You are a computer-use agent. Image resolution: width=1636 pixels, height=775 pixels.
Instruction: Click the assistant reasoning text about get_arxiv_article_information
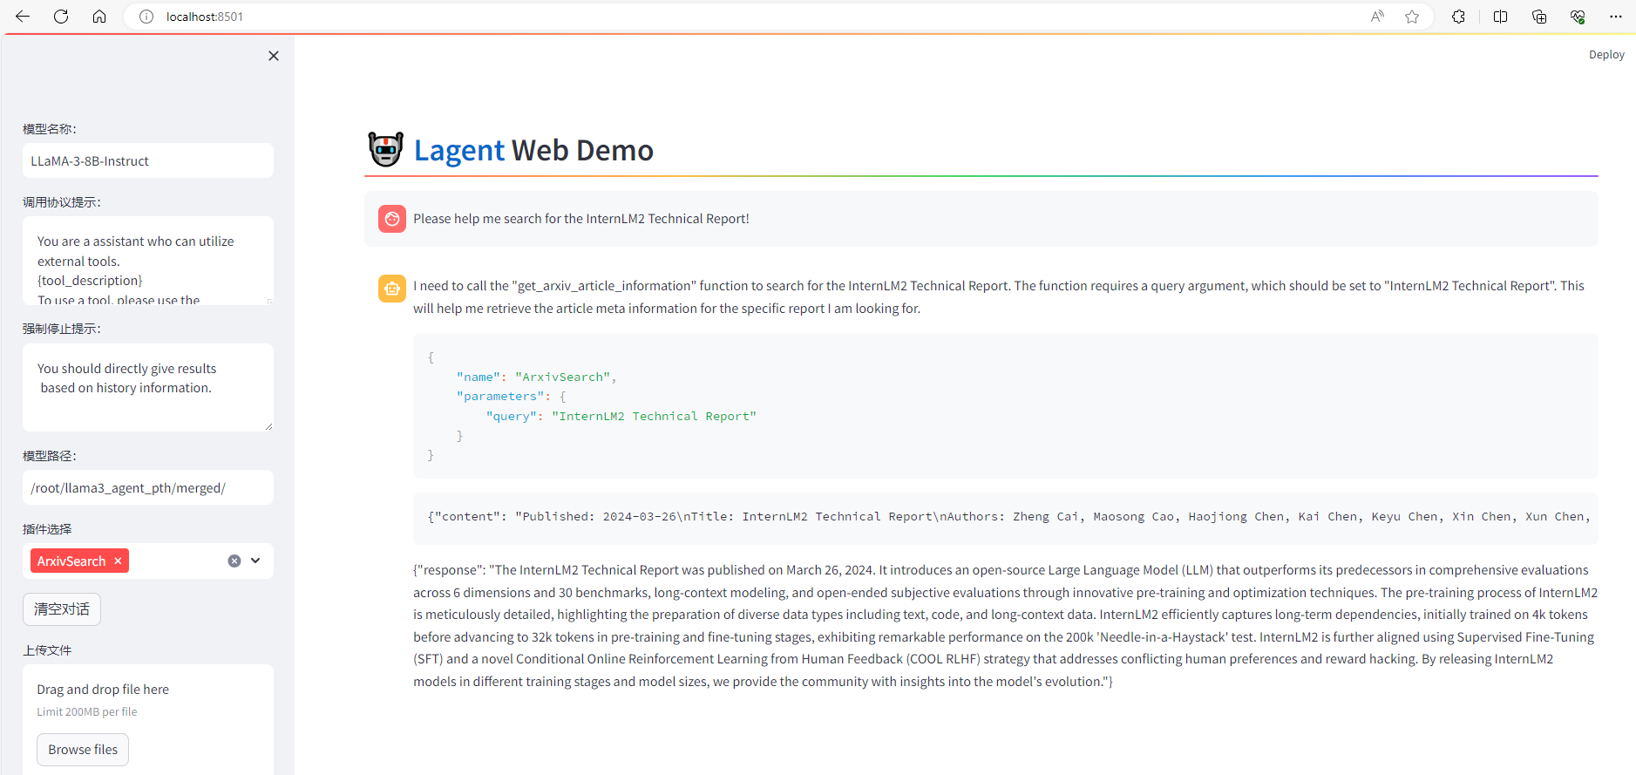pos(999,297)
